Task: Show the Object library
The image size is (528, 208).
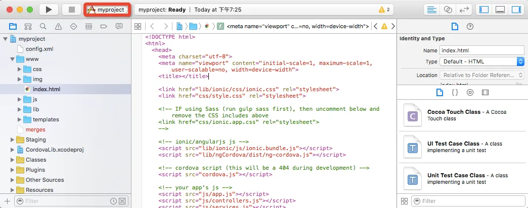Action: pyautogui.click(x=470, y=92)
